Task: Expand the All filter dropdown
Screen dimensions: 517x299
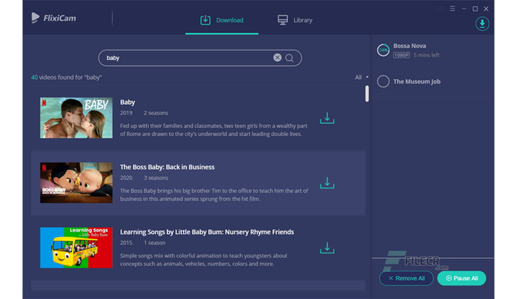Action: click(362, 77)
